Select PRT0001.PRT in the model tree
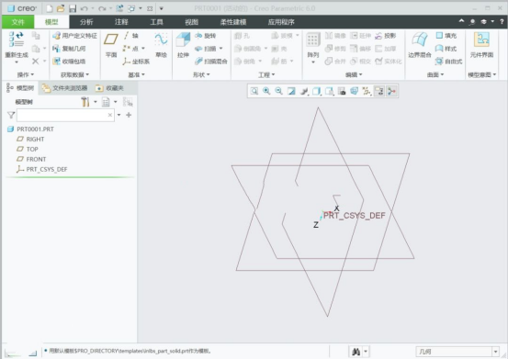Viewport: 508px width, 359px height. coord(31,129)
